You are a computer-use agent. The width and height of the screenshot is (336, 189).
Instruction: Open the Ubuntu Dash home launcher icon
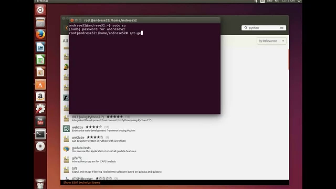[40, 10]
